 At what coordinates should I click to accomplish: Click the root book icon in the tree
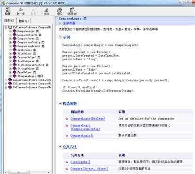(10, 27)
